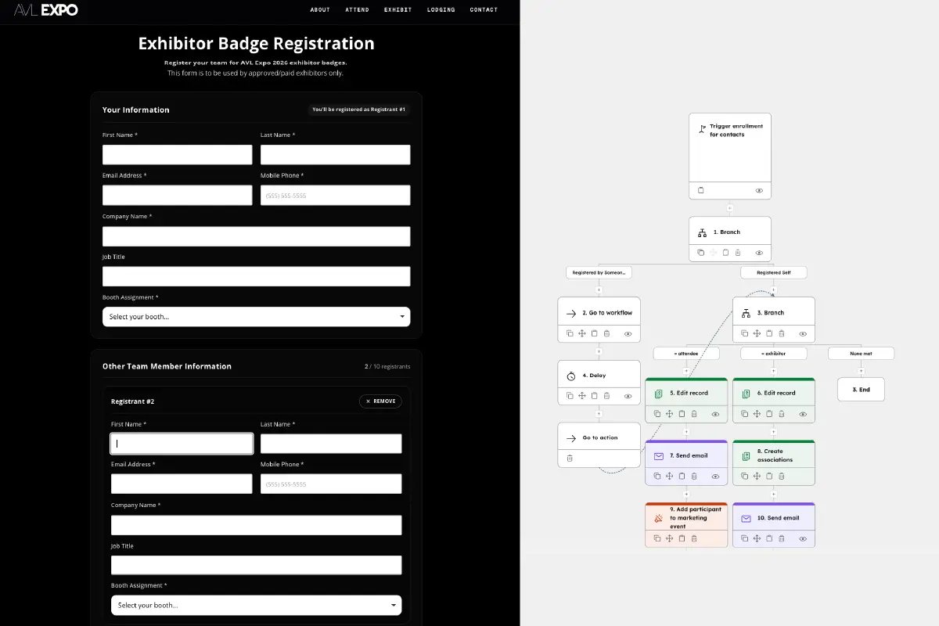Viewport: 939px width, 626px height.
Task: Duplicate the "2. Go to workflow" step via copy icon
Action: (570, 333)
